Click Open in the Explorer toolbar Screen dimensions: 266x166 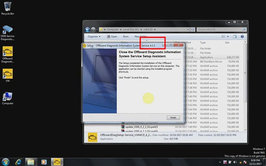112,37
